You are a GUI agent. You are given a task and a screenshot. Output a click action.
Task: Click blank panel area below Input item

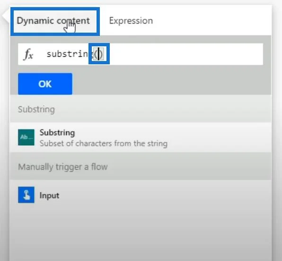click(140, 232)
